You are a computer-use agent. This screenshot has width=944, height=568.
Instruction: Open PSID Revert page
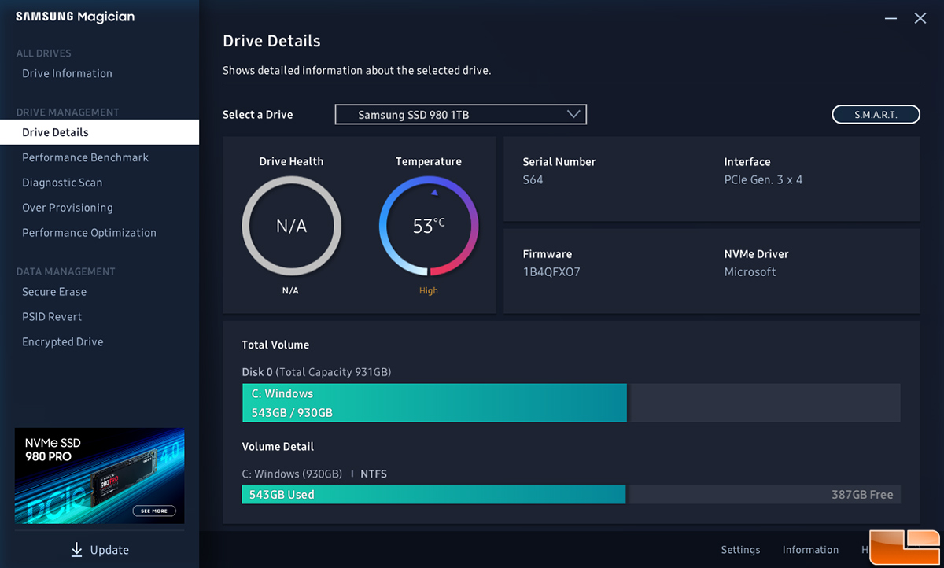(x=52, y=317)
